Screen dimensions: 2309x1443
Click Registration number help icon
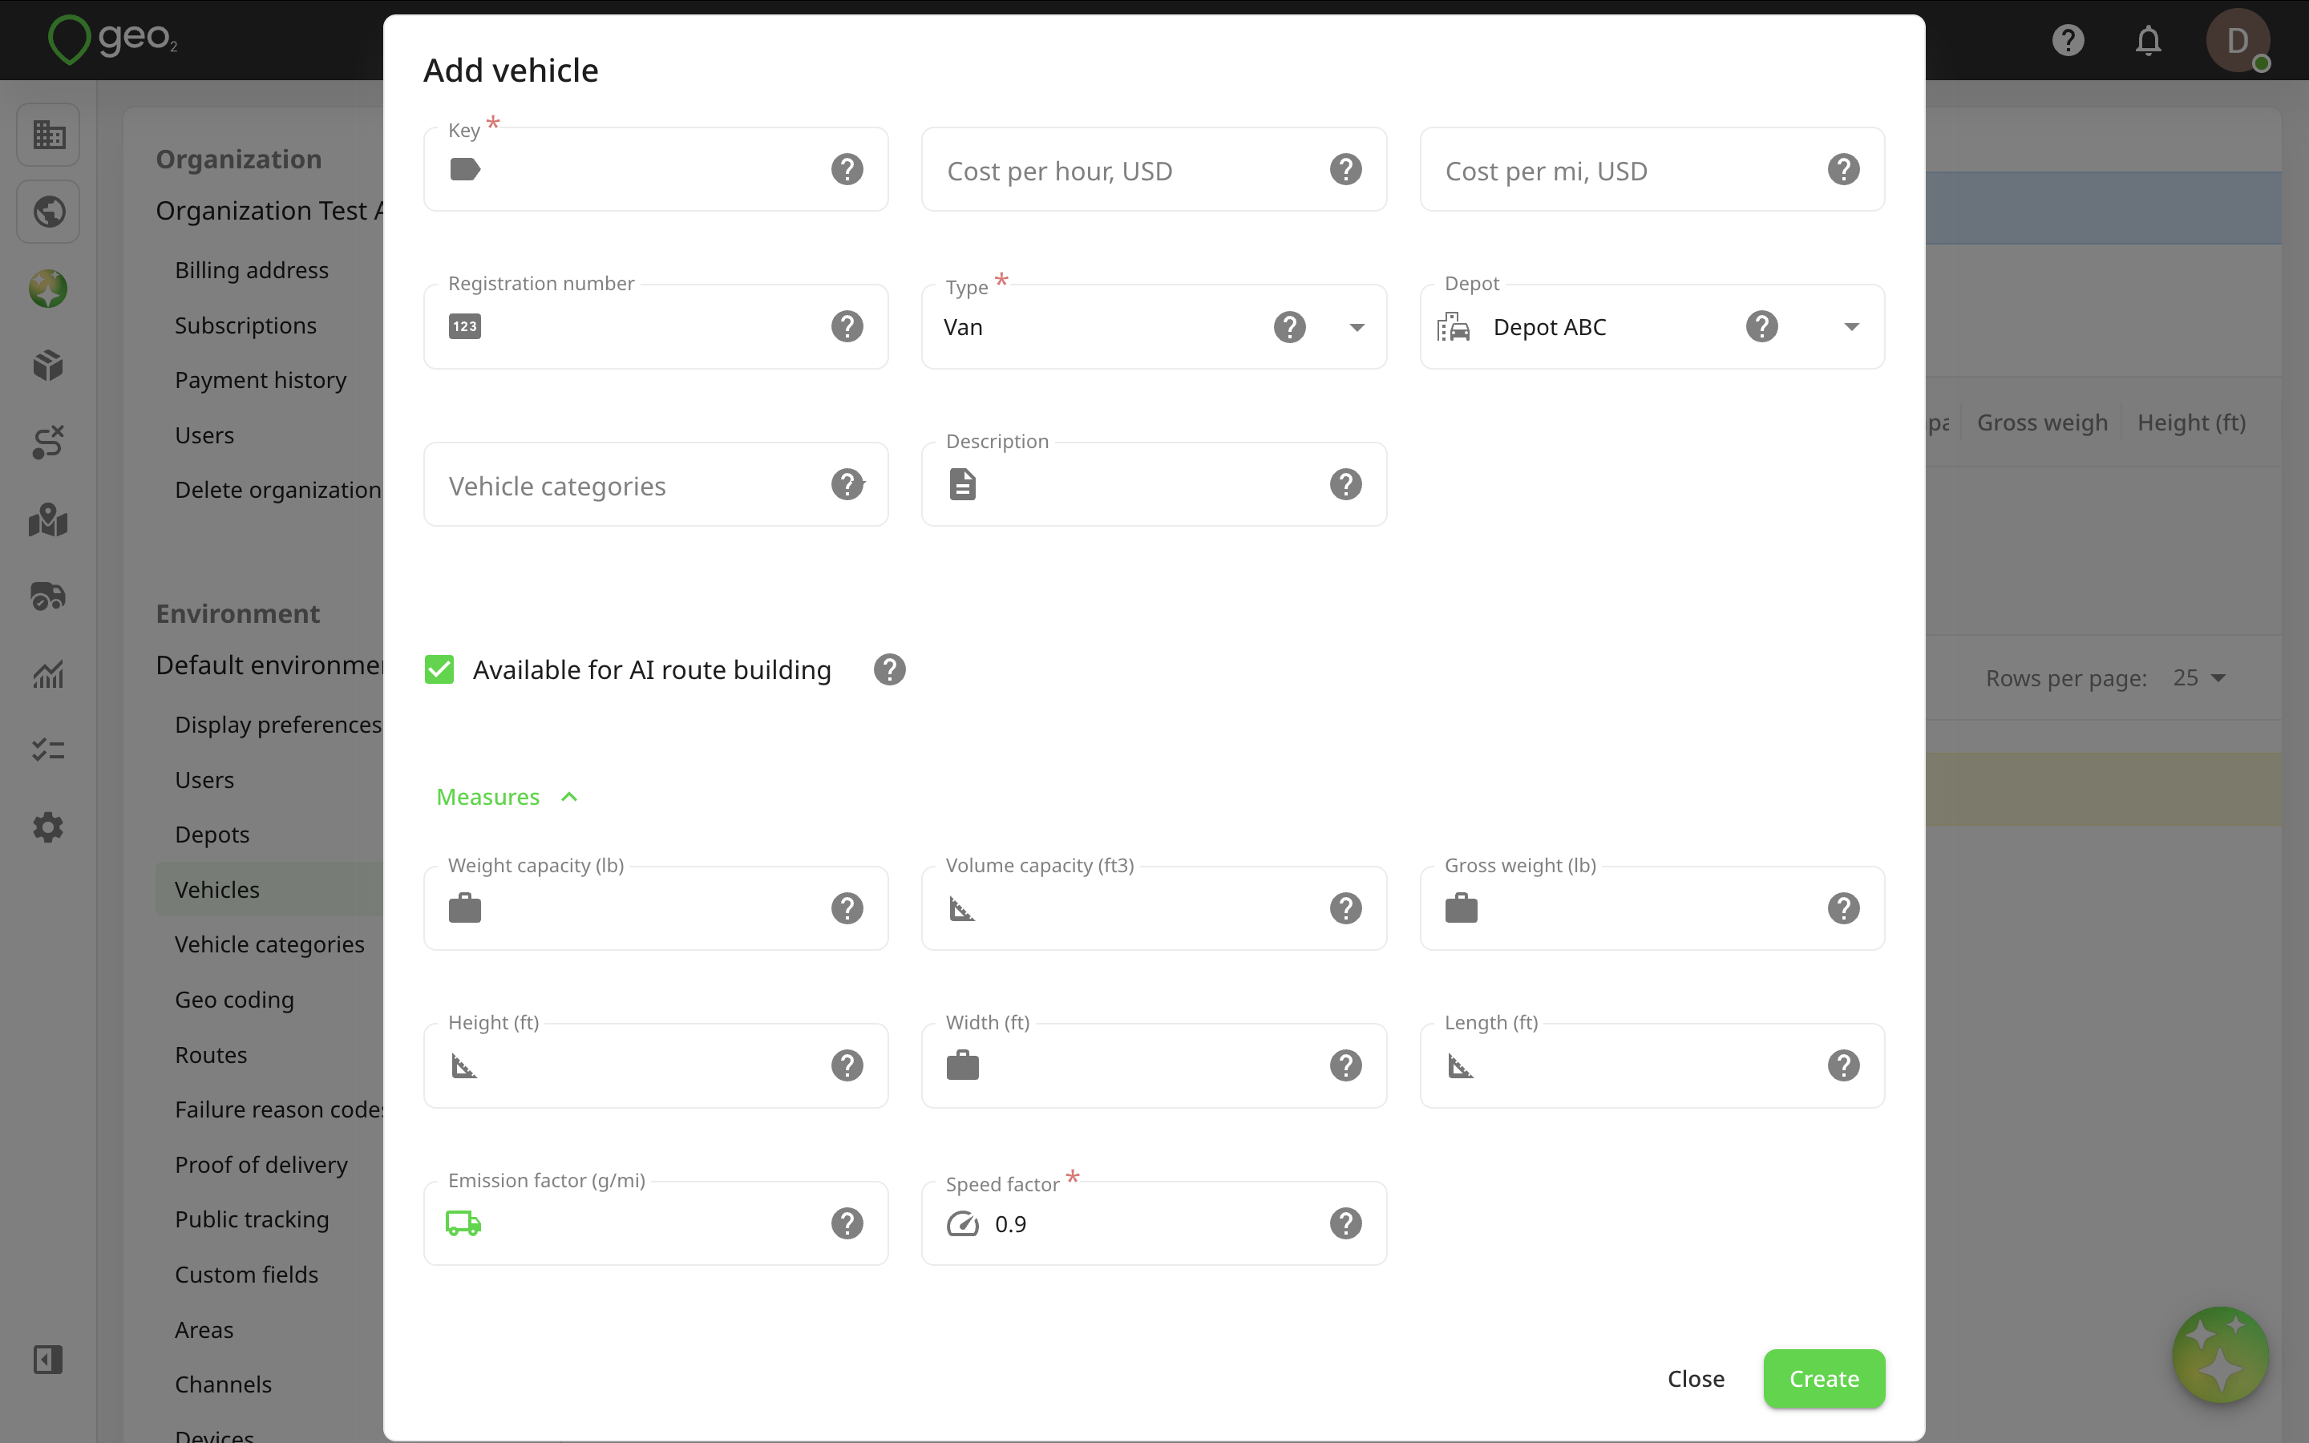coord(847,326)
